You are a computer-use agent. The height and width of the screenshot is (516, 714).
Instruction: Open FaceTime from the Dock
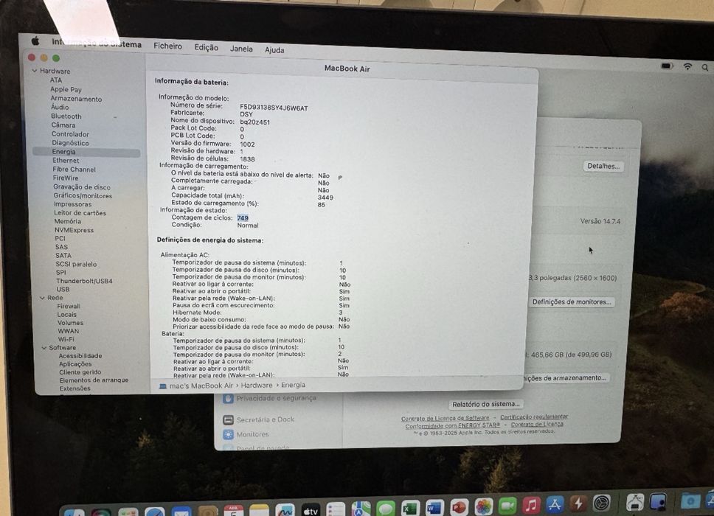[507, 505]
